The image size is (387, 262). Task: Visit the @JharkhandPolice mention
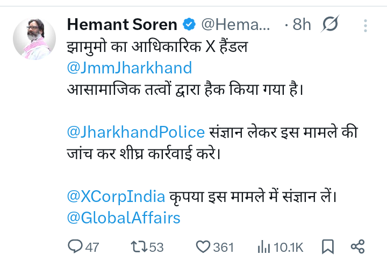coord(136,132)
